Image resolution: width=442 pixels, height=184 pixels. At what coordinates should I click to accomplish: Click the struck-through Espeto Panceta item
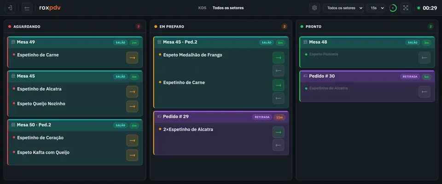(x=324, y=54)
